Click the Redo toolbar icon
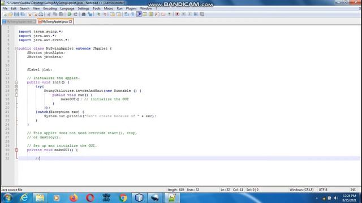Screen dimensions: 362x203 coord(75,14)
